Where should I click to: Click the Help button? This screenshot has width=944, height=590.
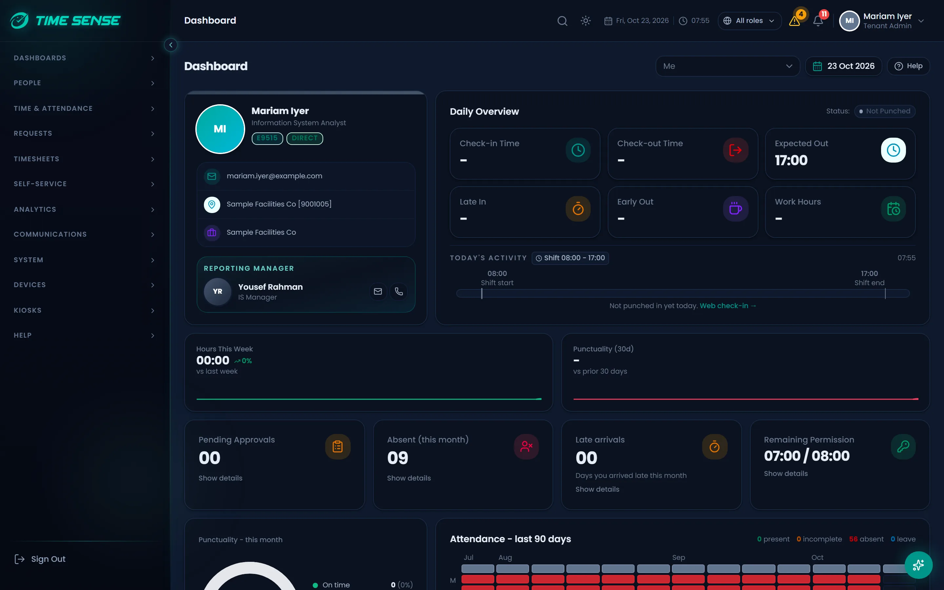point(908,66)
